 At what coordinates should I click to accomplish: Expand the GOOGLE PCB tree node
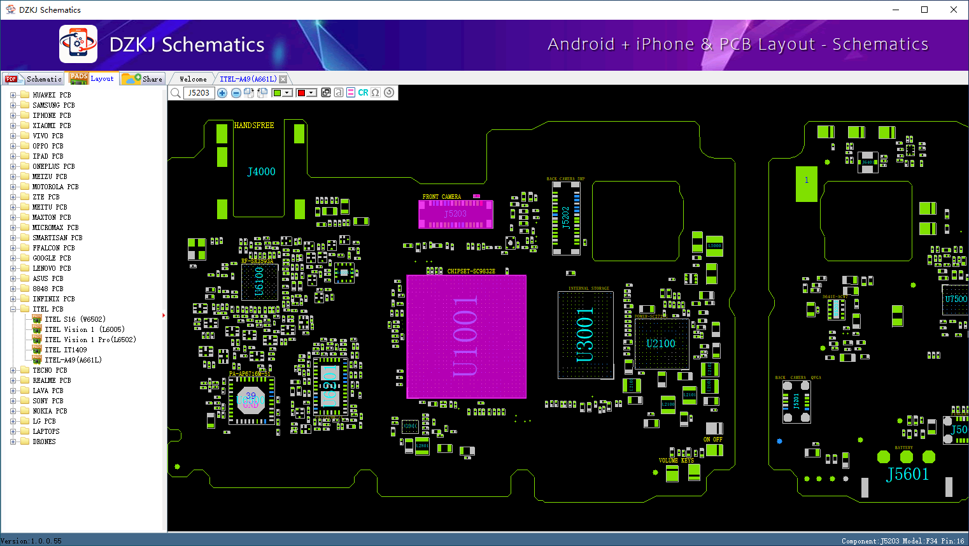[x=13, y=258]
